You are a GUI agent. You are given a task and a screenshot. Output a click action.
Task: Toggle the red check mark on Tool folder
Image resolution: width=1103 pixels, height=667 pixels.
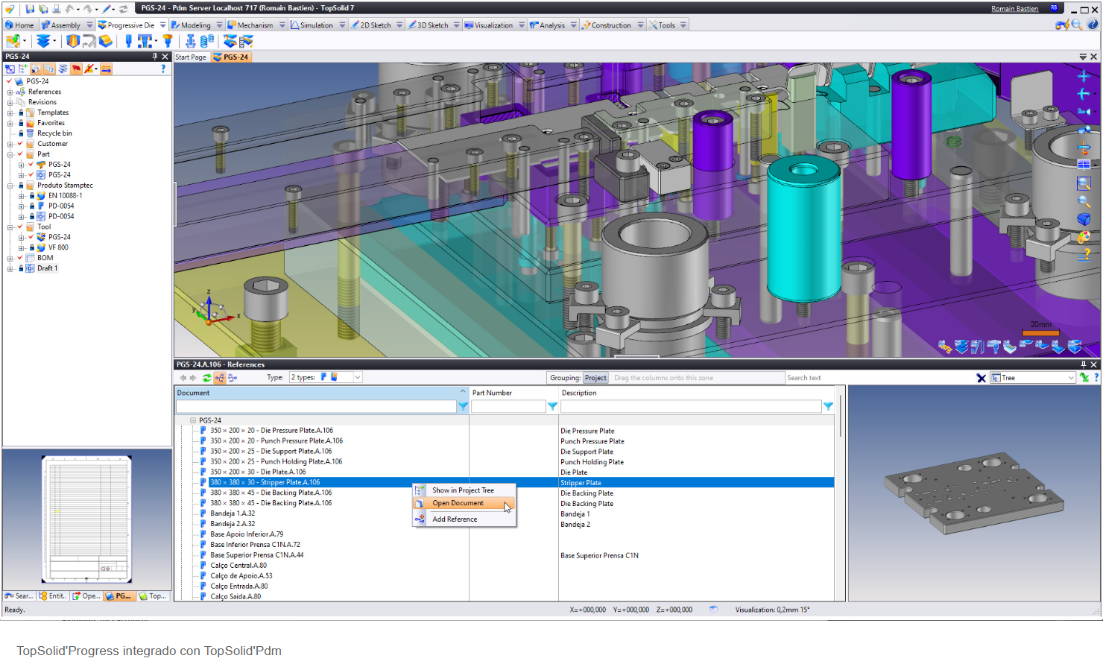tap(20, 227)
